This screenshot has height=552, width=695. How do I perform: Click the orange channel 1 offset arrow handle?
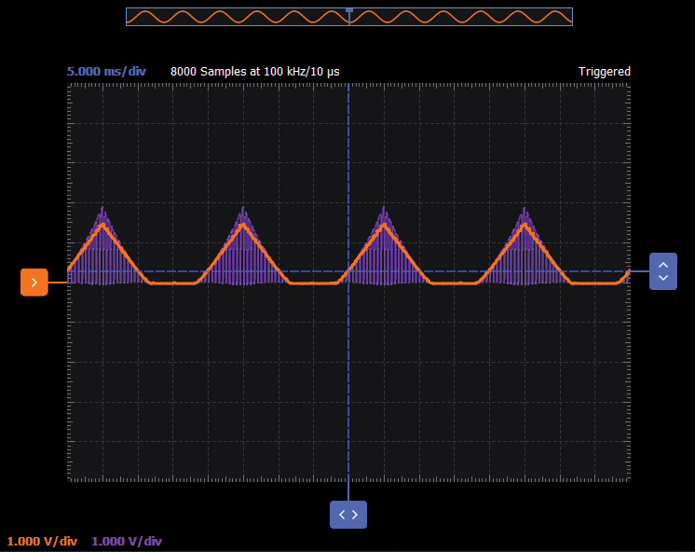pyautogui.click(x=34, y=282)
